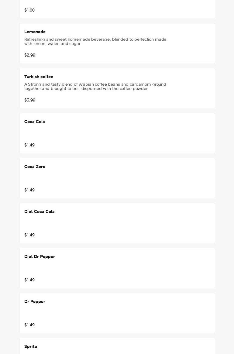Click the $1.49 price under Diet Dr Pepper
This screenshot has width=234, height=354.
(29, 280)
